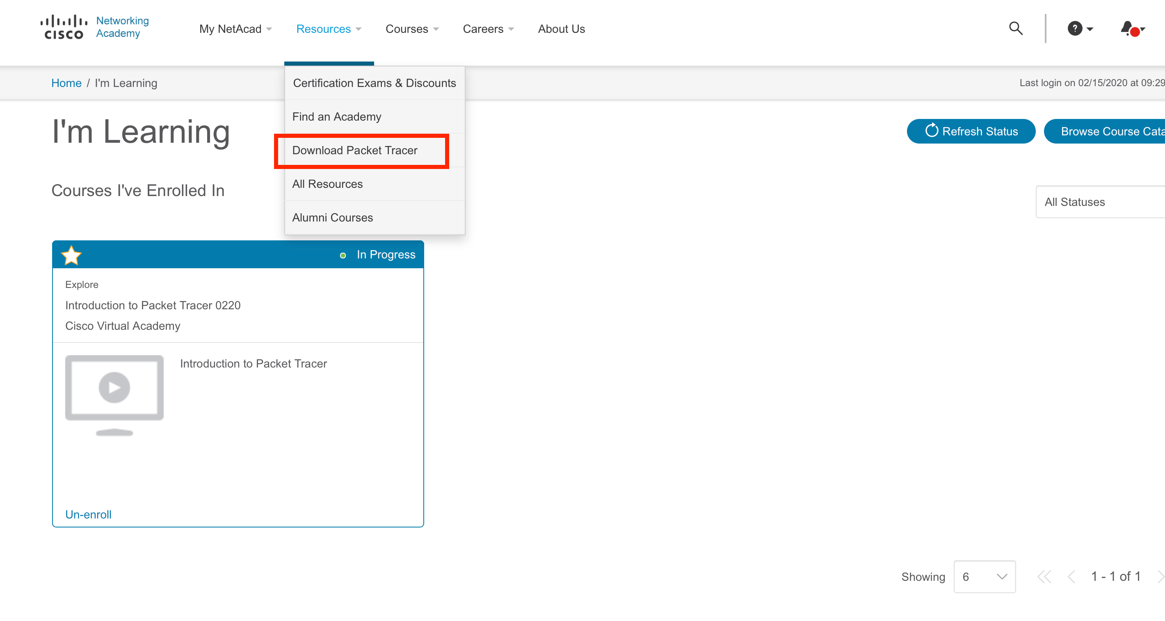Select Download Packet Tracer menu item
The width and height of the screenshot is (1165, 621).
point(355,150)
